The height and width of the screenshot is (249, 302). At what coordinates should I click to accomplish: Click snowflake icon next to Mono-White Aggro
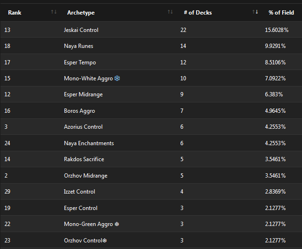point(117,78)
